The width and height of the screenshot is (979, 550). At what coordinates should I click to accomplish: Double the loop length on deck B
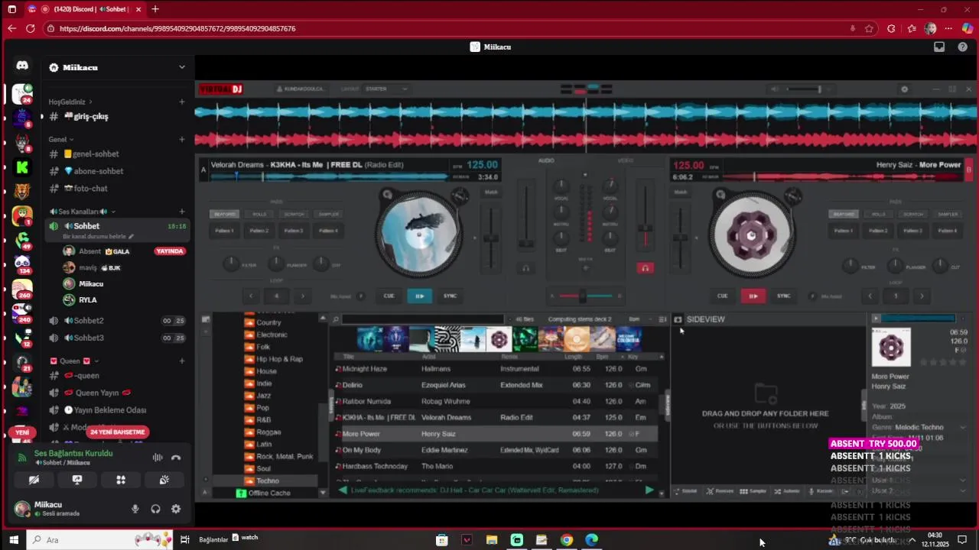click(922, 296)
